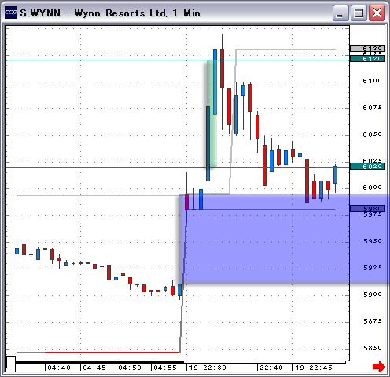Image resolution: width=390 pixels, height=377 pixels.
Task: Click the 5900 price axis label
Action: (373, 295)
